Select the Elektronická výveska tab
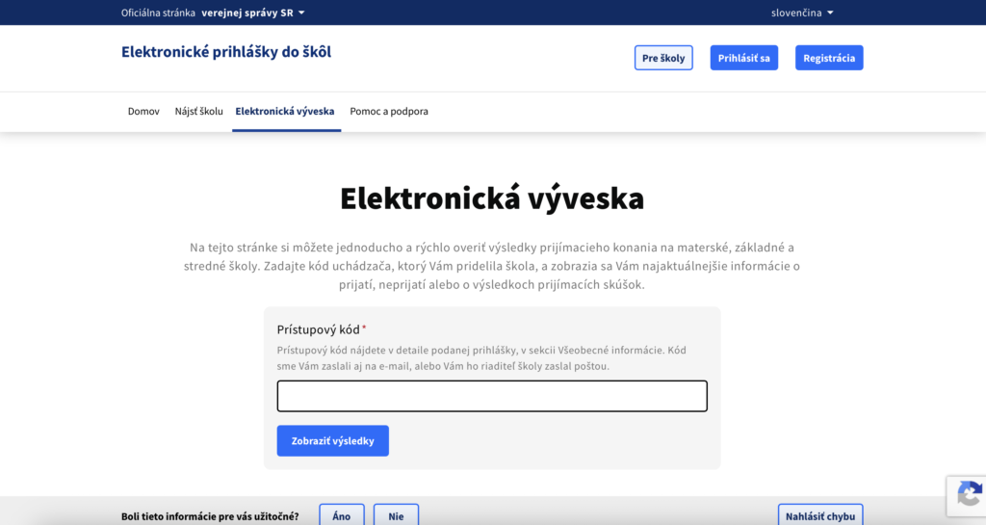 pyautogui.click(x=285, y=112)
